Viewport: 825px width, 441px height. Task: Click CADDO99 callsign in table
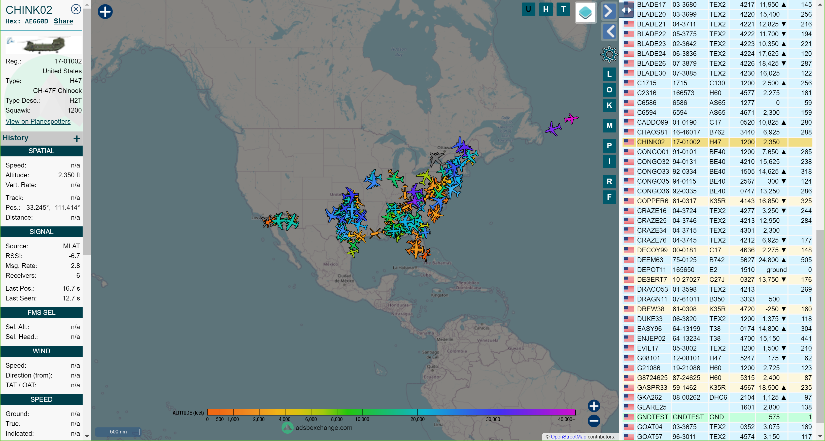pos(652,122)
